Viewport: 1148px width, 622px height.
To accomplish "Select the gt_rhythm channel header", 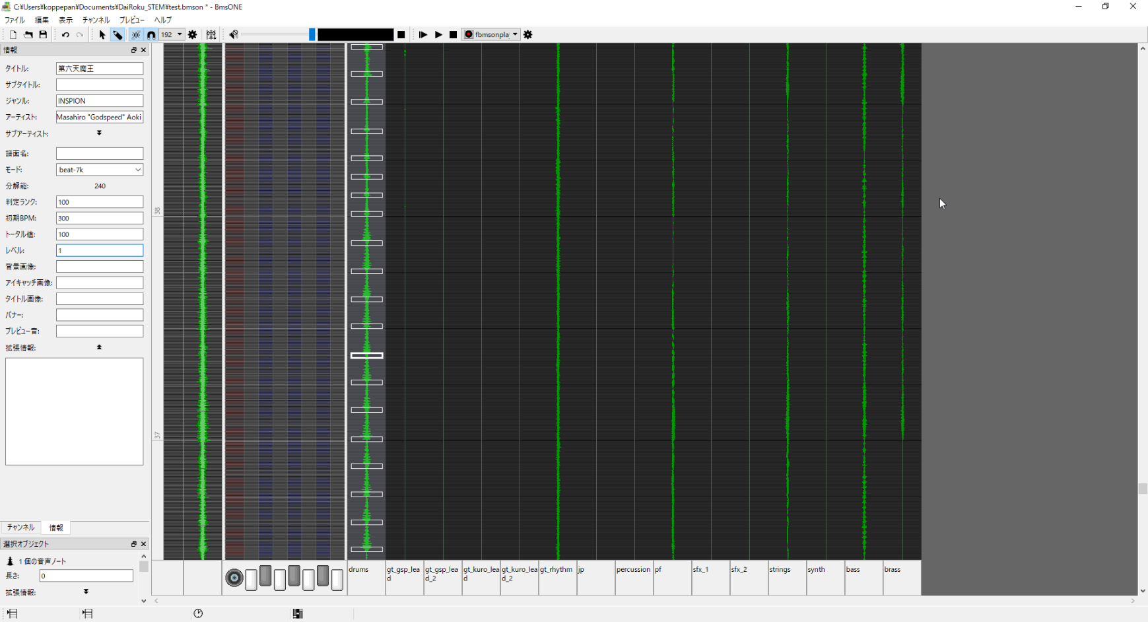I will [x=558, y=578].
